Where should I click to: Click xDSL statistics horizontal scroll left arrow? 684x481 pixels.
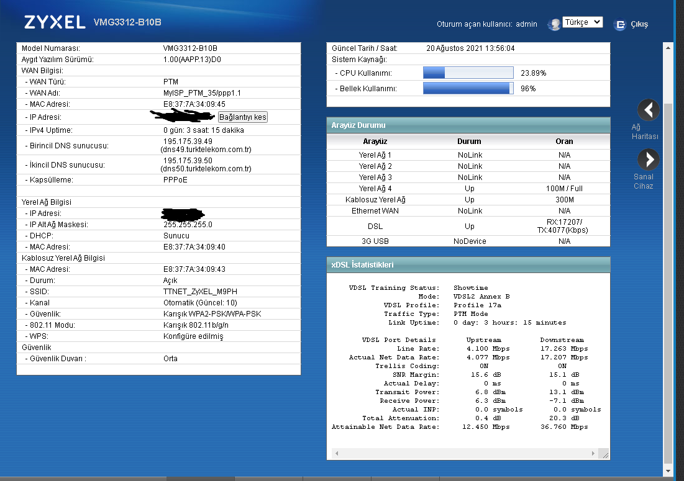[x=337, y=454]
